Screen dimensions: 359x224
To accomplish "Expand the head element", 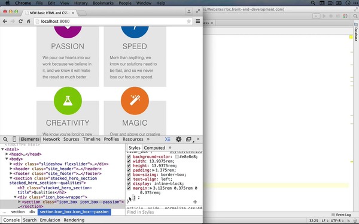I will 7,154.
